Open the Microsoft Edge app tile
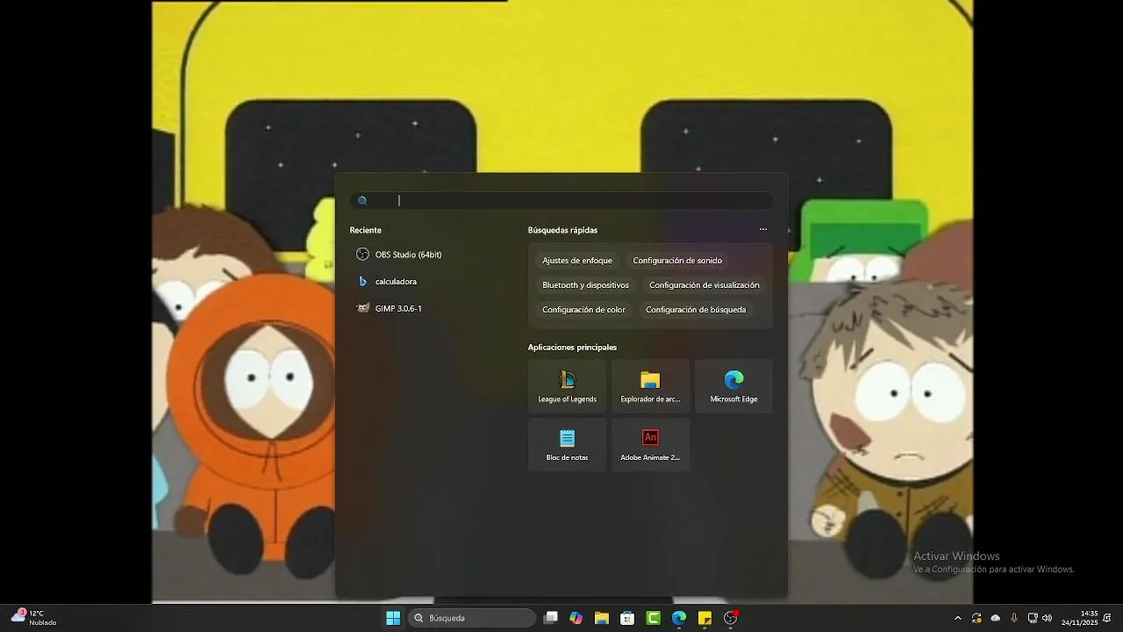This screenshot has width=1123, height=632. coord(733,386)
